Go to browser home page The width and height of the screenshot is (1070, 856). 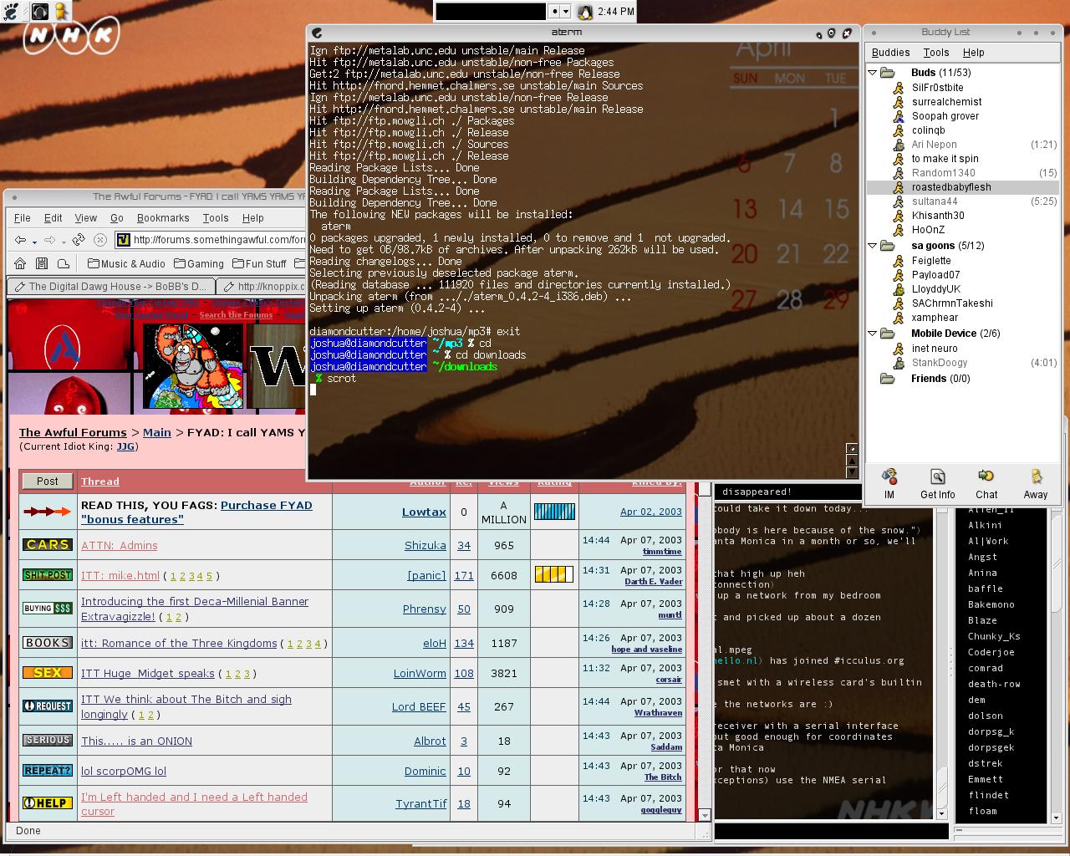(x=20, y=263)
